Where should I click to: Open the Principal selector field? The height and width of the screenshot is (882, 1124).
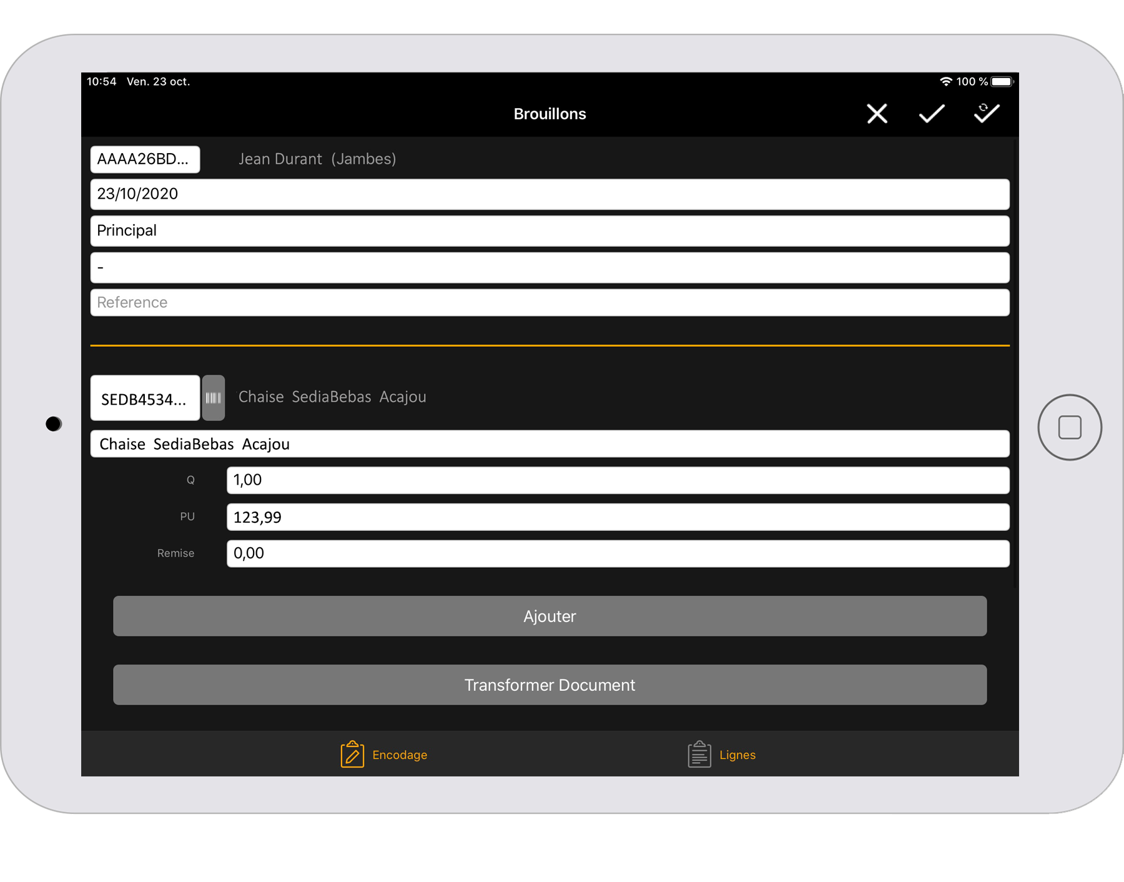pos(550,231)
